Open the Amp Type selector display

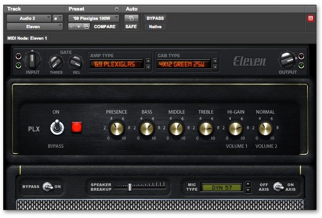pyautogui.click(x=117, y=64)
